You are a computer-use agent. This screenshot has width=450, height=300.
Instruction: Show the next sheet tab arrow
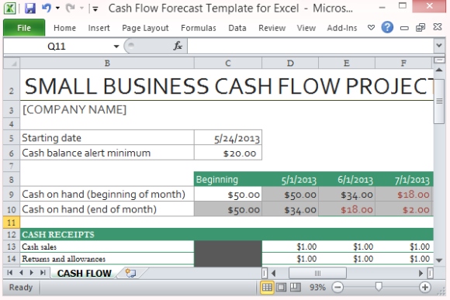32,272
